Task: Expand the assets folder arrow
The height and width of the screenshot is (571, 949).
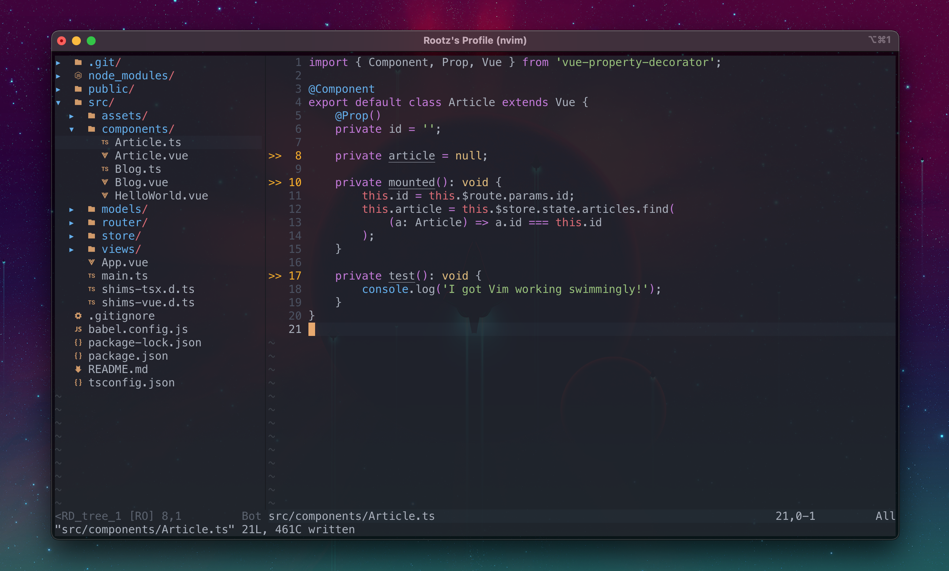Action: tap(72, 116)
